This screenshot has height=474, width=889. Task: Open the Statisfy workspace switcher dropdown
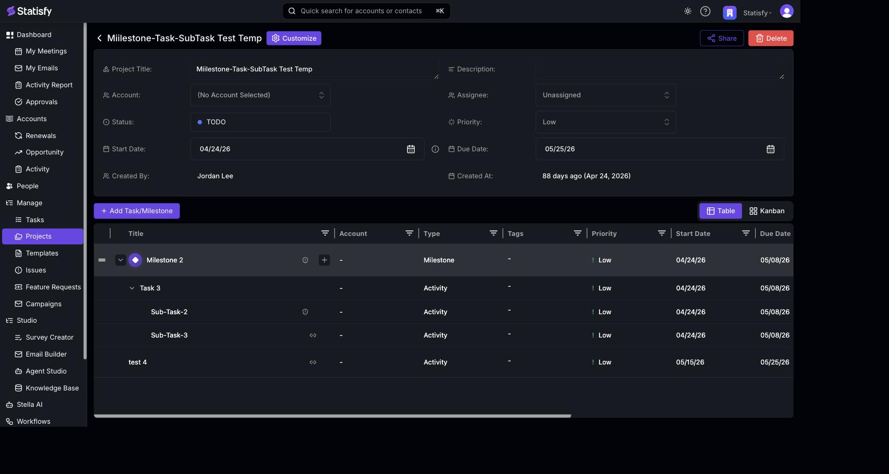[757, 13]
